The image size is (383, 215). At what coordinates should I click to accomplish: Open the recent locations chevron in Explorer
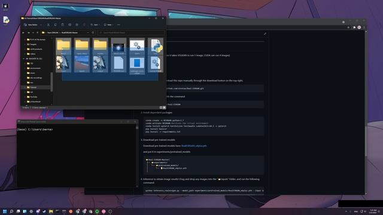click(33, 32)
